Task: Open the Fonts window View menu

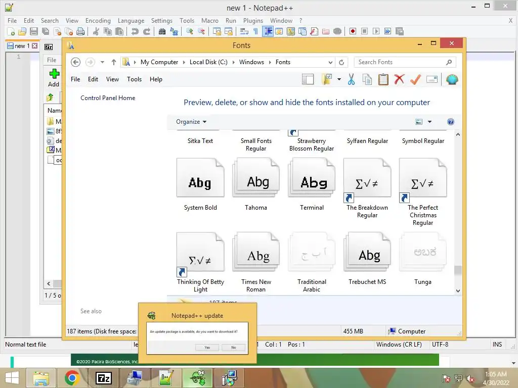Action: pyautogui.click(x=112, y=79)
